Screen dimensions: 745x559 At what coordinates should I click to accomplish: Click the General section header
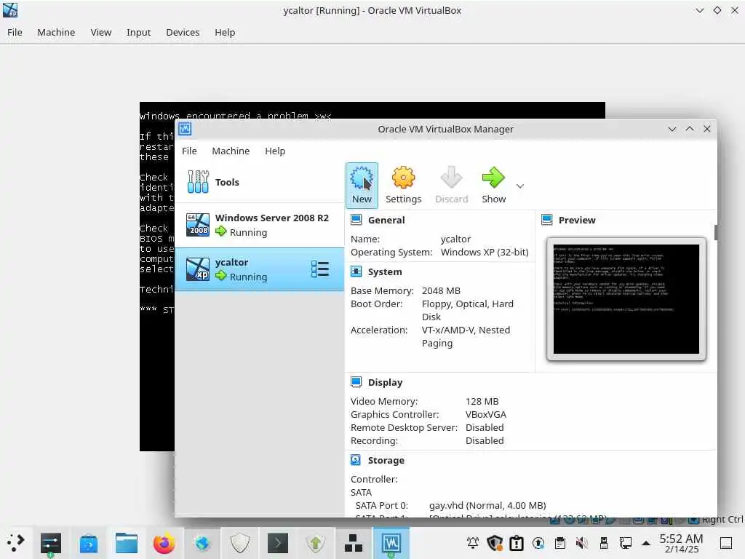coord(386,220)
